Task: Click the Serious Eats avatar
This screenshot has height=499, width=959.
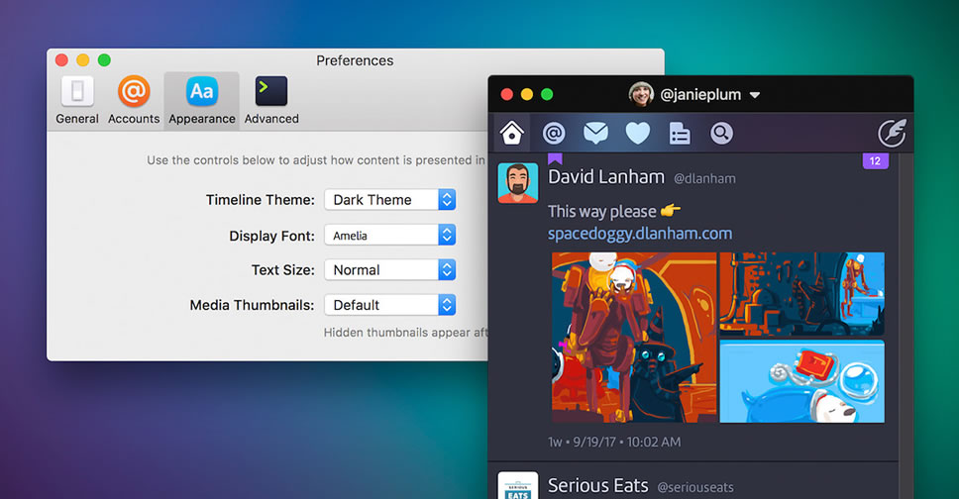Action: (x=517, y=486)
